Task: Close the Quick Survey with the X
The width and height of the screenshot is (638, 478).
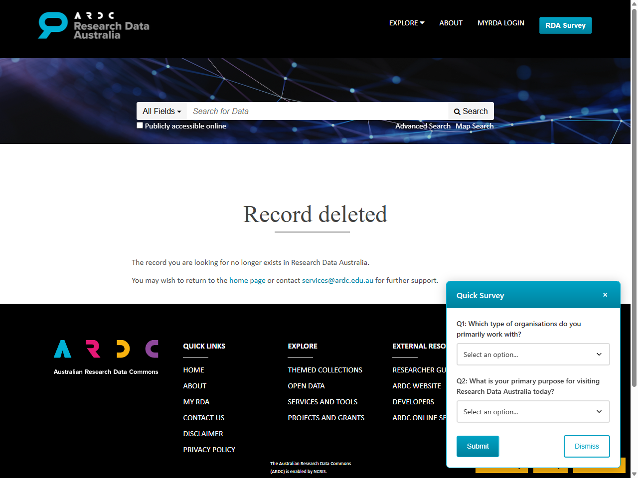Action: (x=605, y=294)
